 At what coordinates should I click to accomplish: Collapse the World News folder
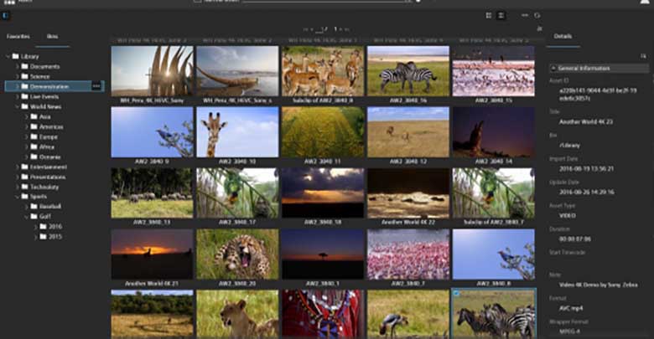(18, 106)
